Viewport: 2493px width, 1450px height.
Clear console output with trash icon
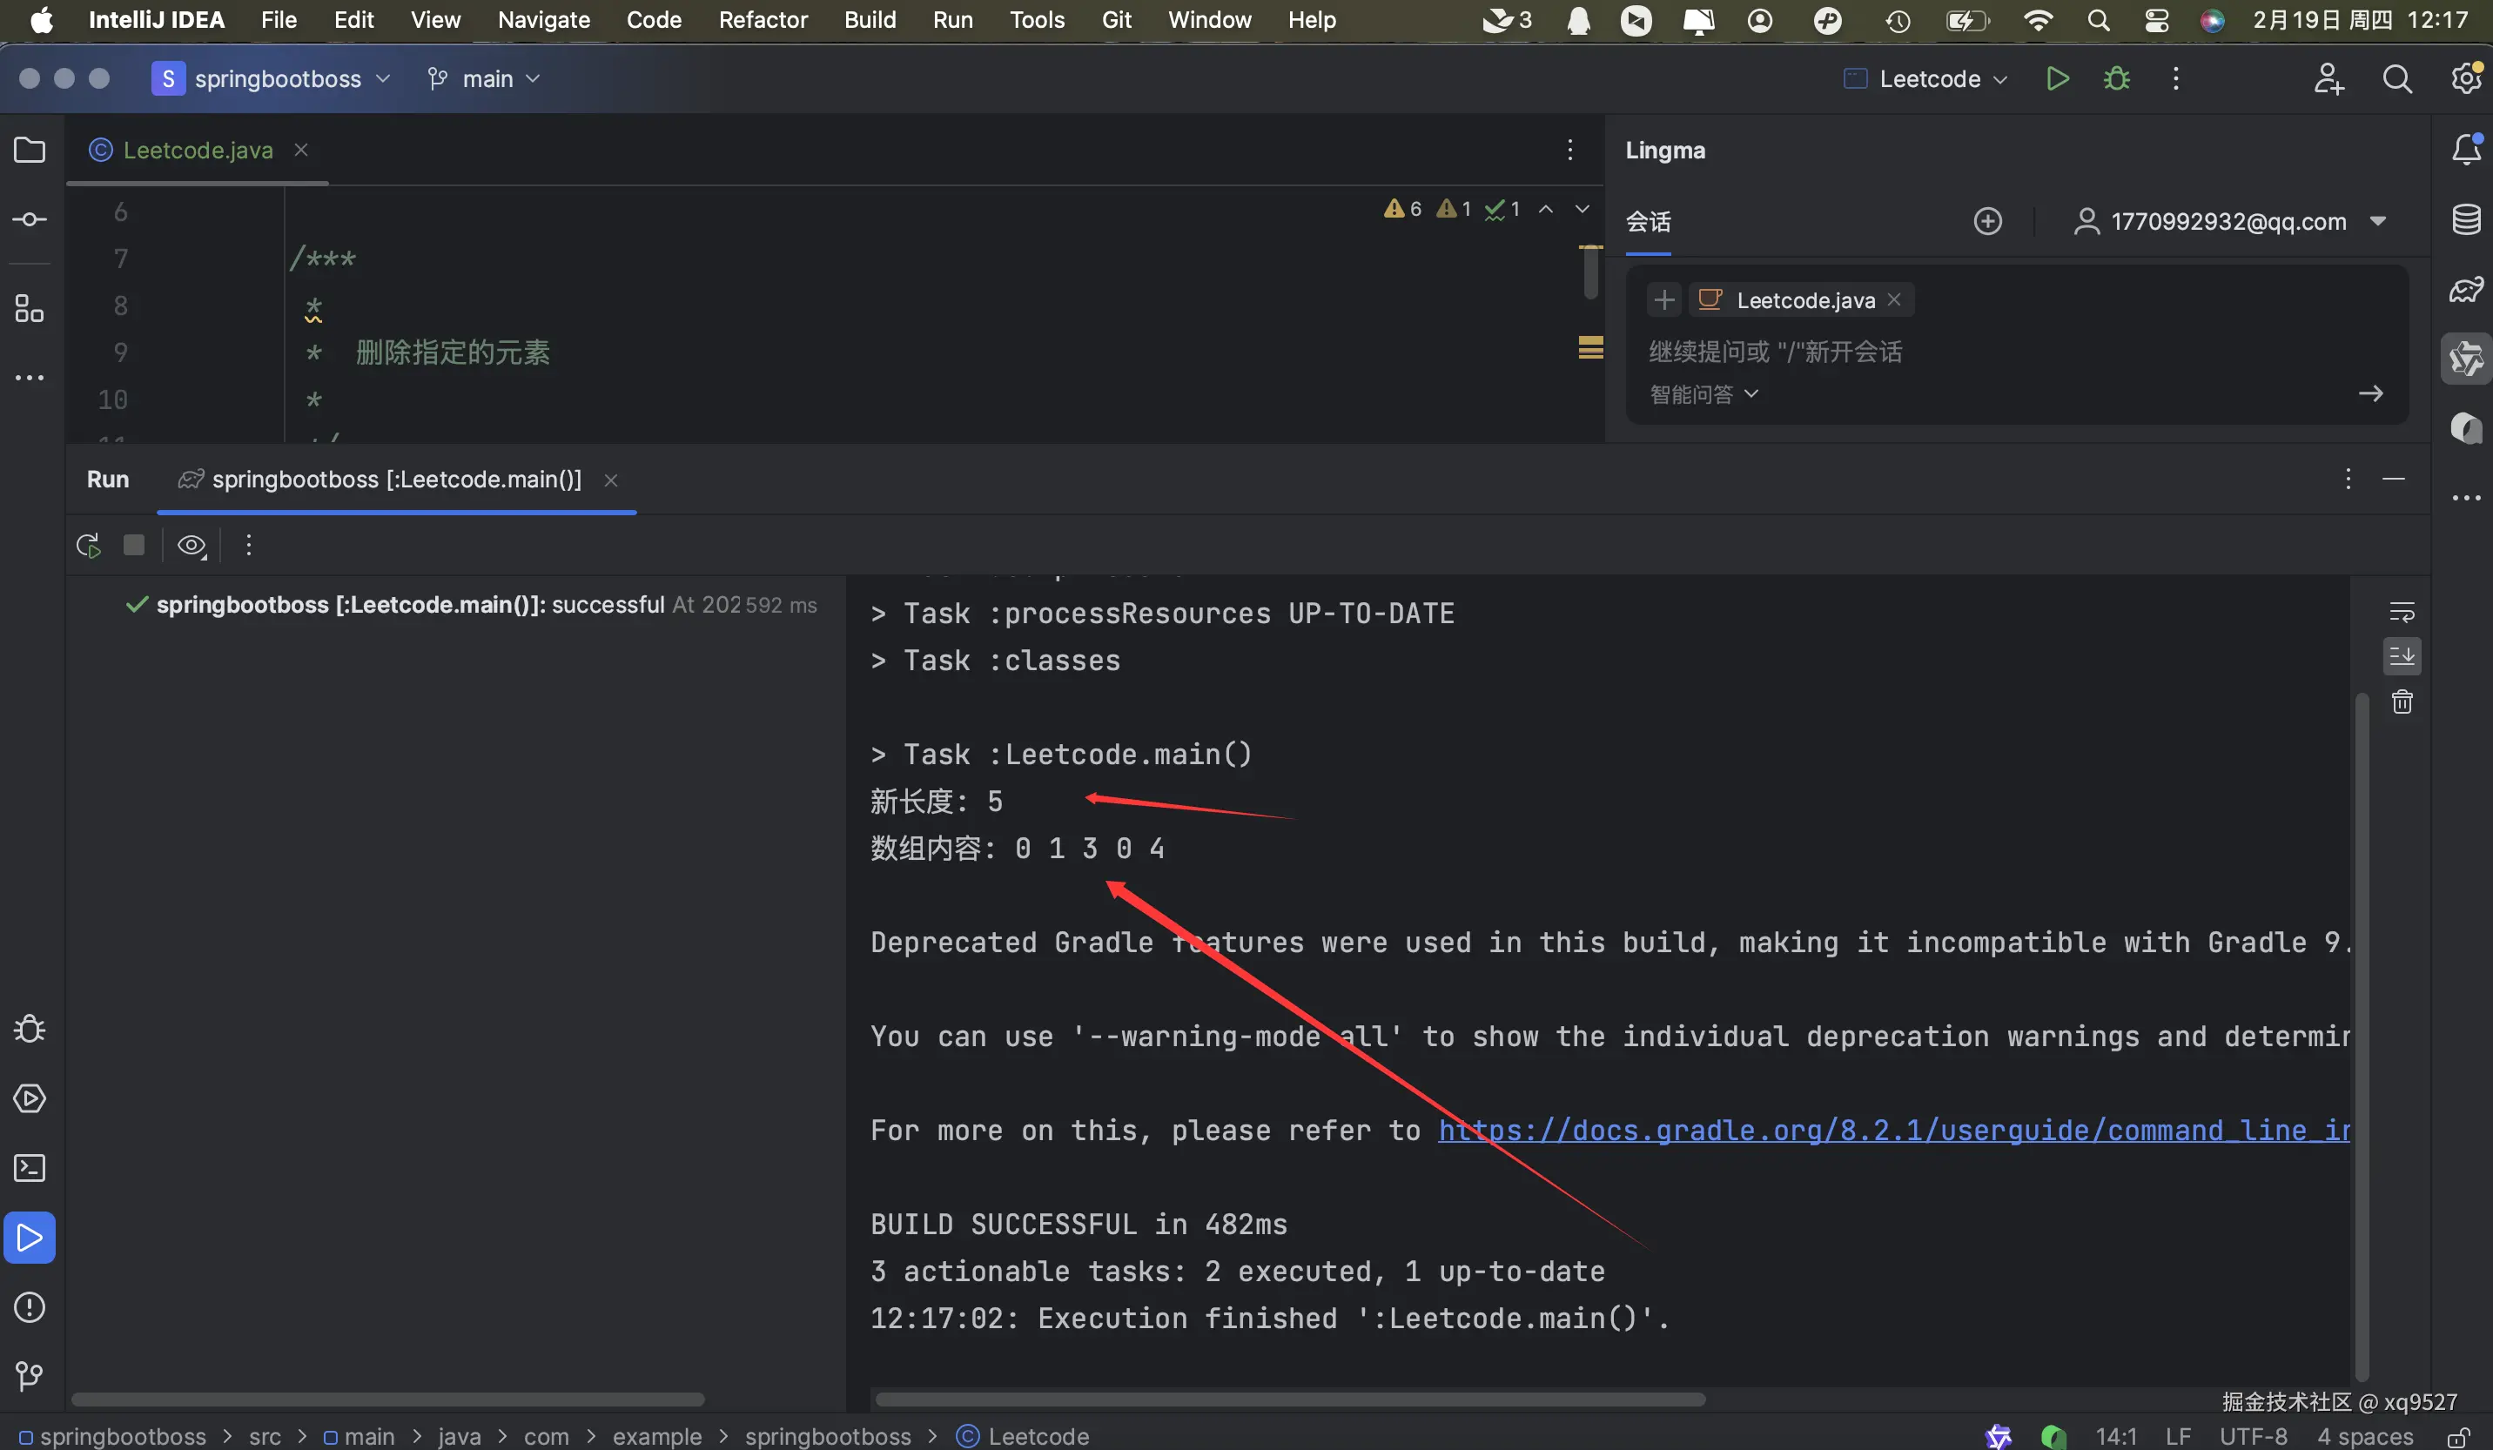click(2402, 702)
